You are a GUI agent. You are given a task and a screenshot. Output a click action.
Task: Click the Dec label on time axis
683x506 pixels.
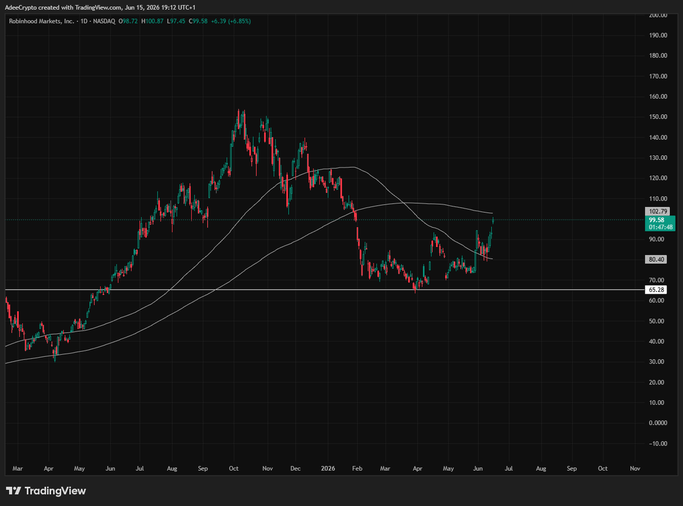[295, 469]
